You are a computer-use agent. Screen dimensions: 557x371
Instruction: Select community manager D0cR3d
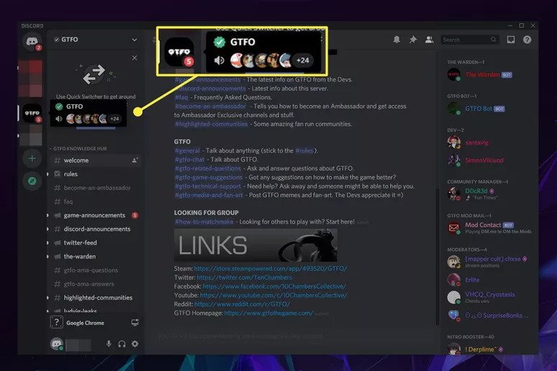(x=490, y=194)
